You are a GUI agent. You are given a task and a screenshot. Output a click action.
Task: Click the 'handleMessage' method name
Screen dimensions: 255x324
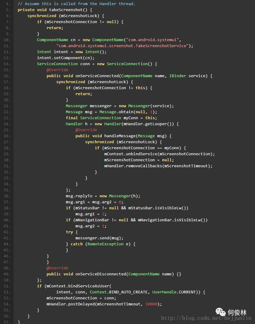pos(120,136)
